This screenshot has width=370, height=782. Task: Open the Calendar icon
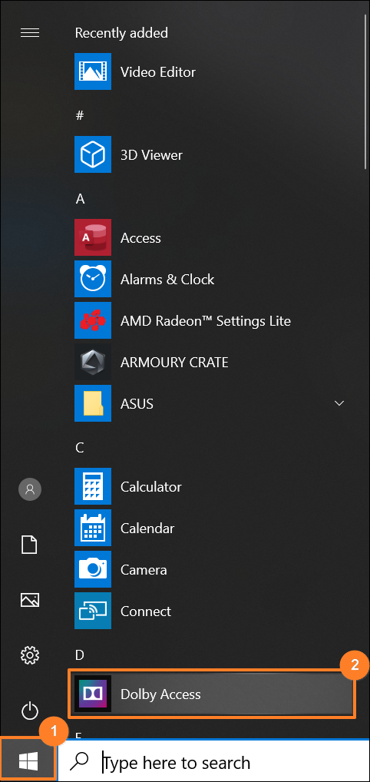93,528
